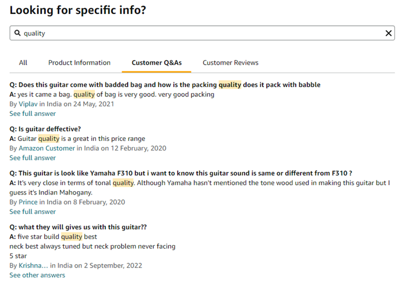This screenshot has height=287, width=406.
Task: Click inside the quality search field
Action: tap(202, 33)
